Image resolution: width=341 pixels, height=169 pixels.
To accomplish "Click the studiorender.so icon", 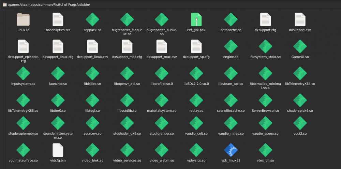I will pos(162,123).
